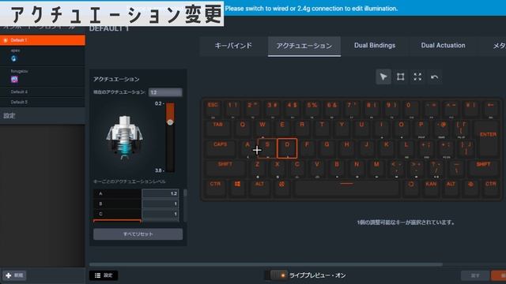Viewport: 506px width, 284px height.
Task: Click the purple profile icon under second profile
Action: click(14, 79)
